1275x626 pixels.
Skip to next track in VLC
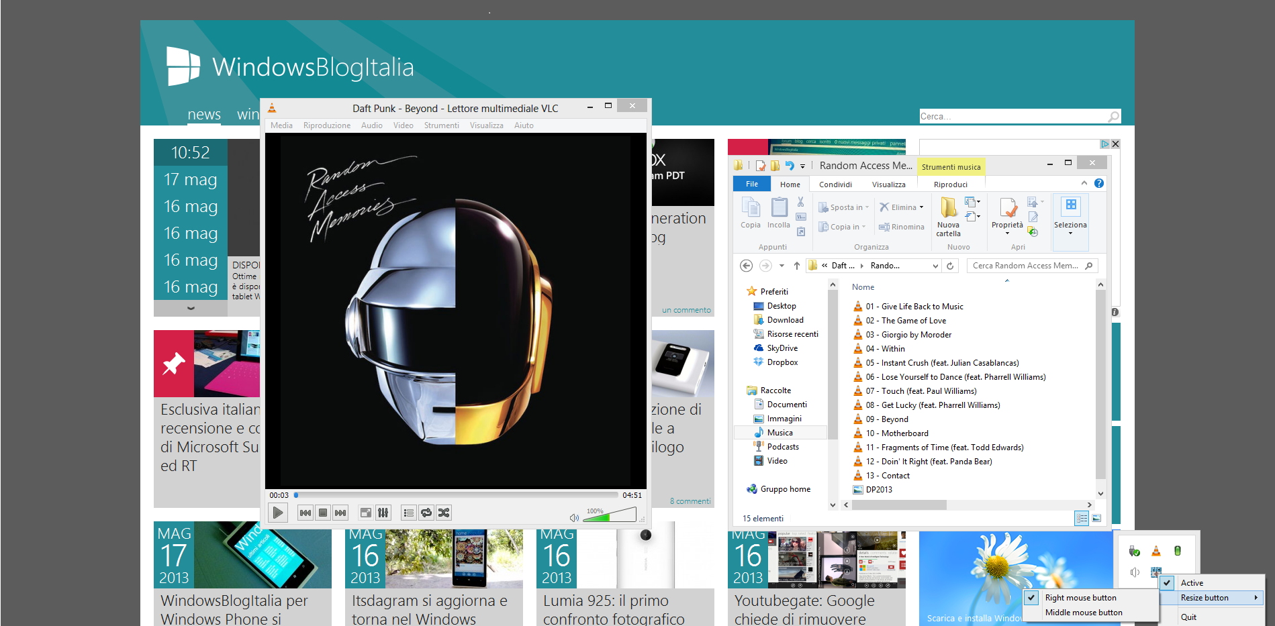(x=341, y=513)
